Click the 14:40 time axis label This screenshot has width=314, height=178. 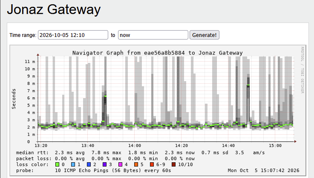(228, 146)
